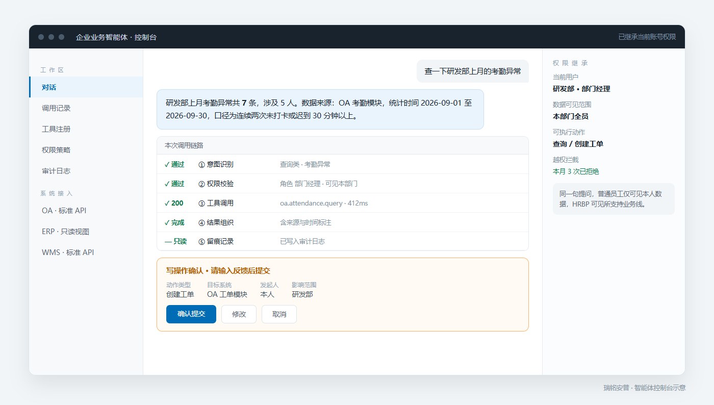Click the ① 意图识别 step label

click(x=216, y=164)
